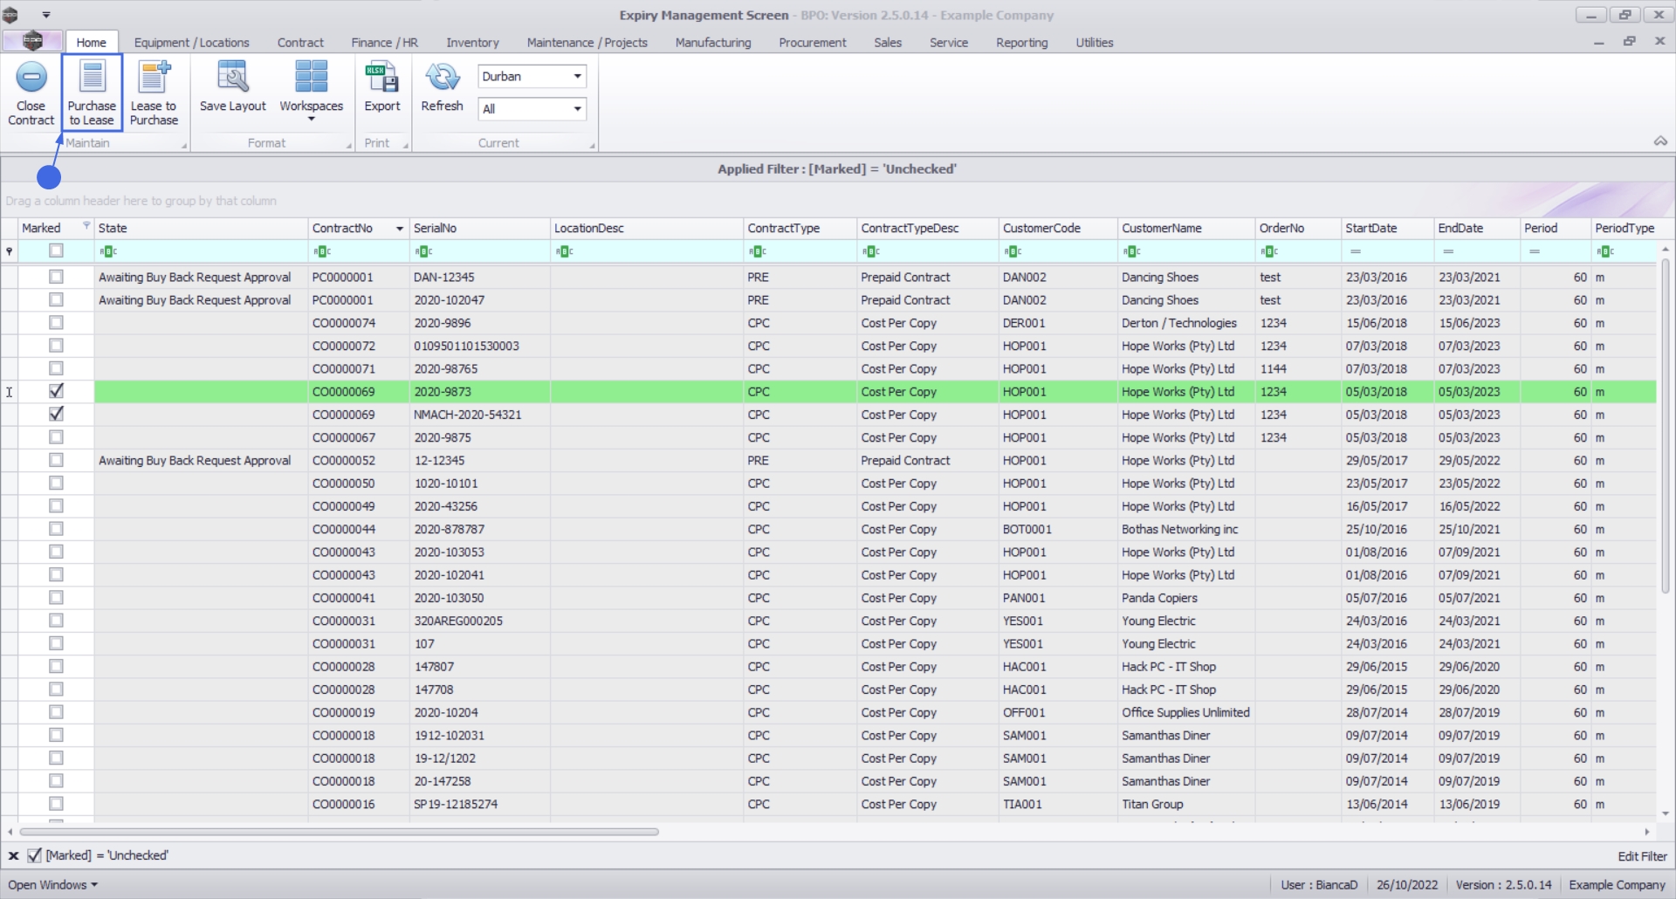
Task: Uncheck the CO0000069 2020-9873 row checkbox
Action: (x=56, y=391)
